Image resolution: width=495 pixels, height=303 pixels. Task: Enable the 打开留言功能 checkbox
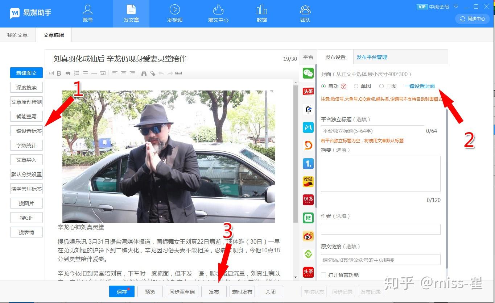(323, 275)
